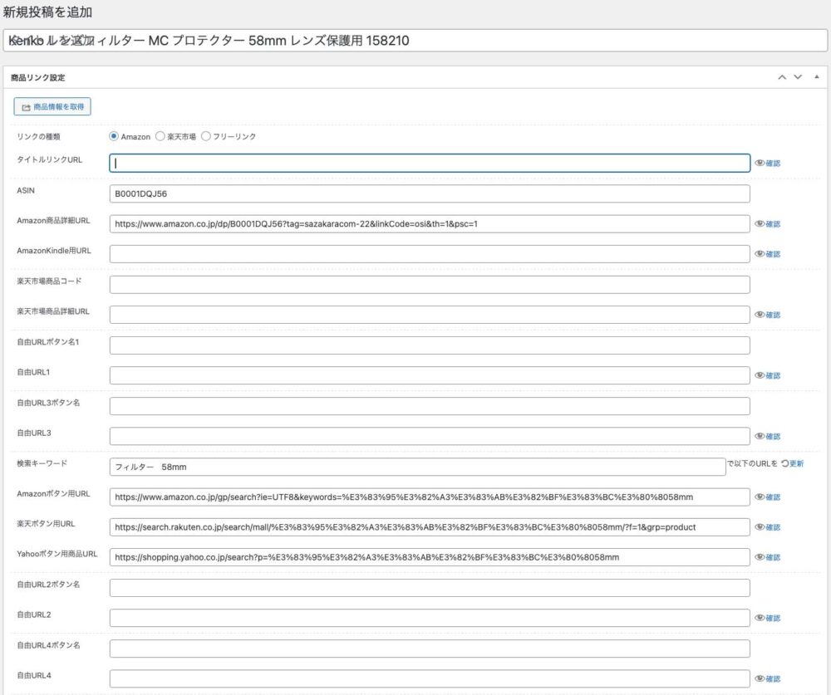Click eye icon beside 楽天市場商品詳細URL field

pos(760,315)
